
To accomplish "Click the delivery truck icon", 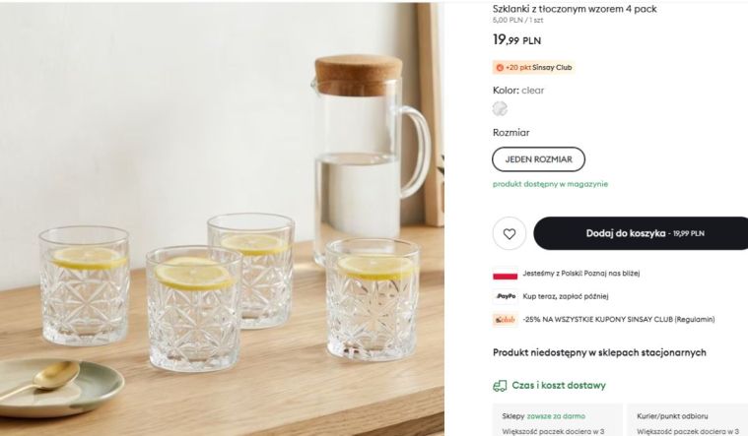I will pyautogui.click(x=501, y=386).
